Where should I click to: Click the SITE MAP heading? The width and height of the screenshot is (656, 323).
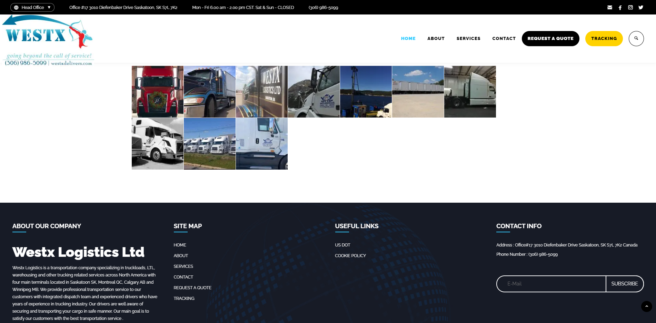coord(188,226)
